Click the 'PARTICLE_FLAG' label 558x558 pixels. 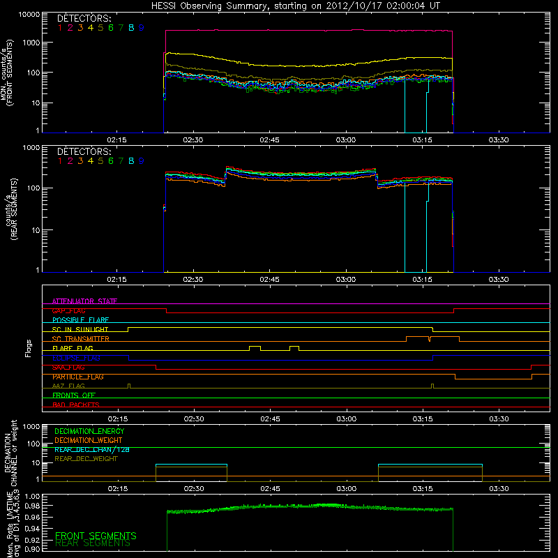(x=78, y=377)
